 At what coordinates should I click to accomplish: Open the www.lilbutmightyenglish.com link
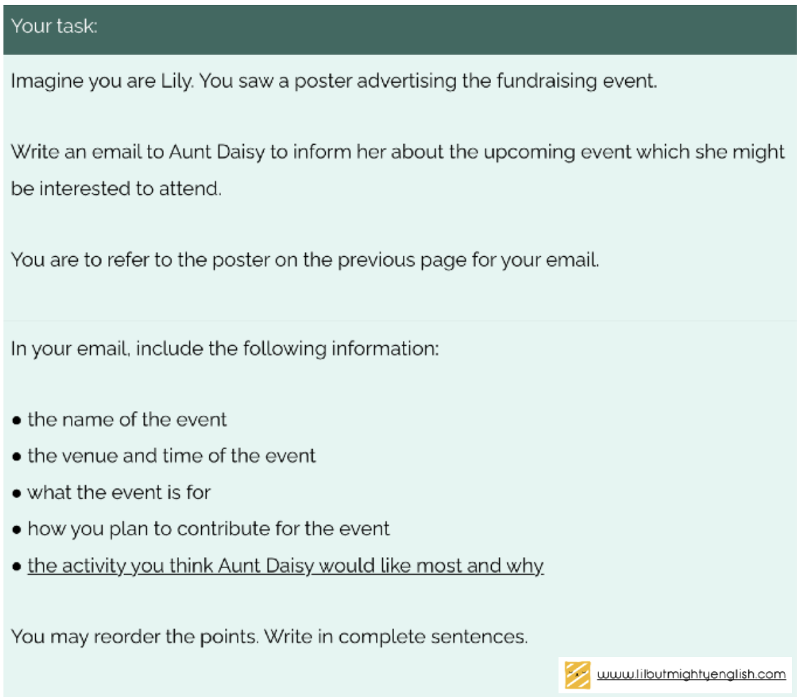tap(691, 674)
